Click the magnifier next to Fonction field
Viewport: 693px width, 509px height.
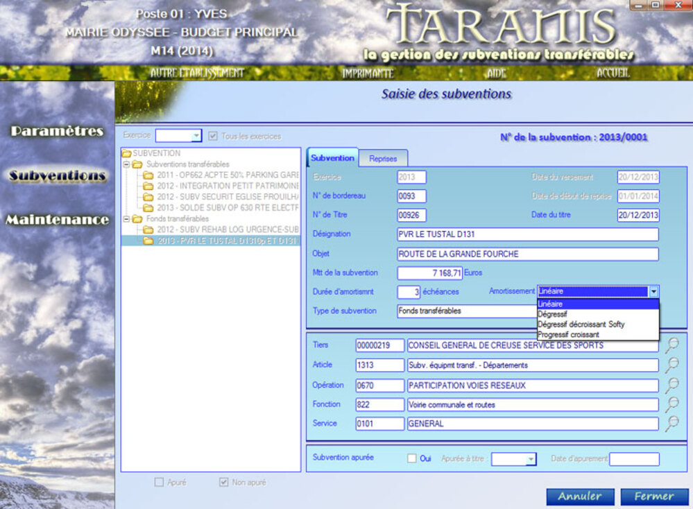click(x=671, y=404)
